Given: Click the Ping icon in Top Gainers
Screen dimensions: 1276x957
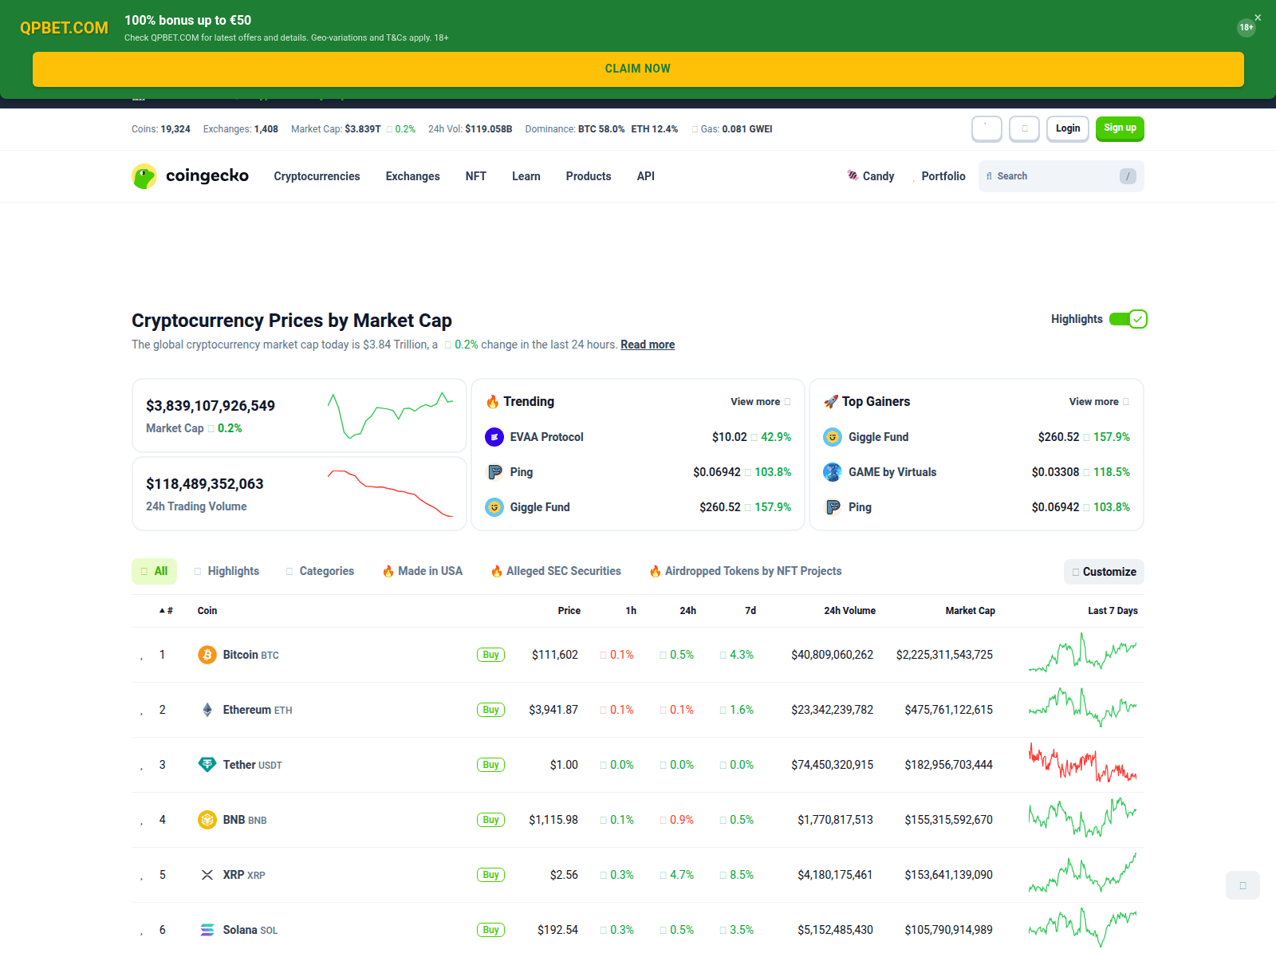Looking at the screenshot, I should point(833,507).
